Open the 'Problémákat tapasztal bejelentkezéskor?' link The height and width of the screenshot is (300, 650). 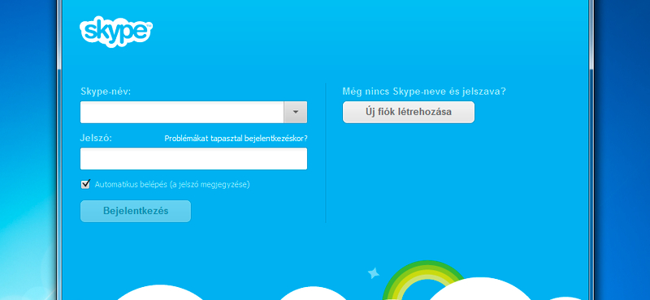tap(236, 139)
